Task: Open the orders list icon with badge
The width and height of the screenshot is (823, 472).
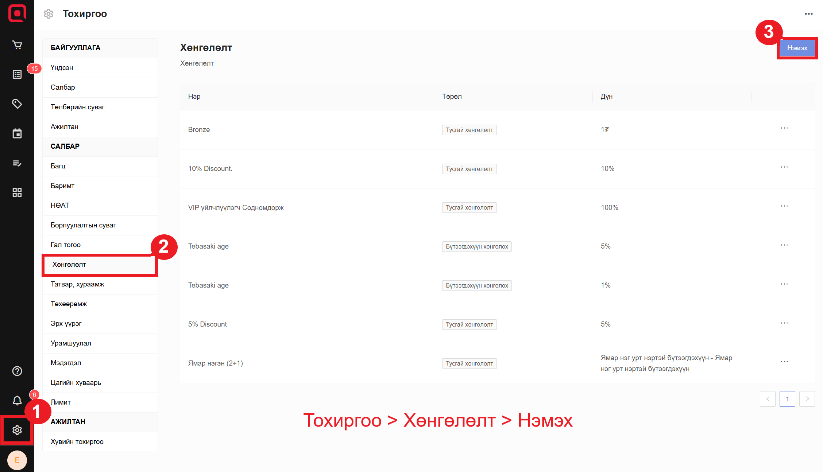Action: point(17,74)
